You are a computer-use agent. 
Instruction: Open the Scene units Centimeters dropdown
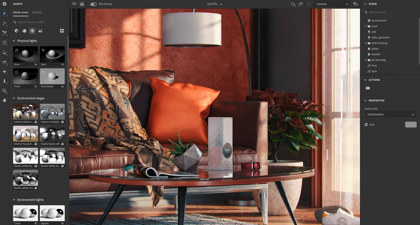pos(390,115)
